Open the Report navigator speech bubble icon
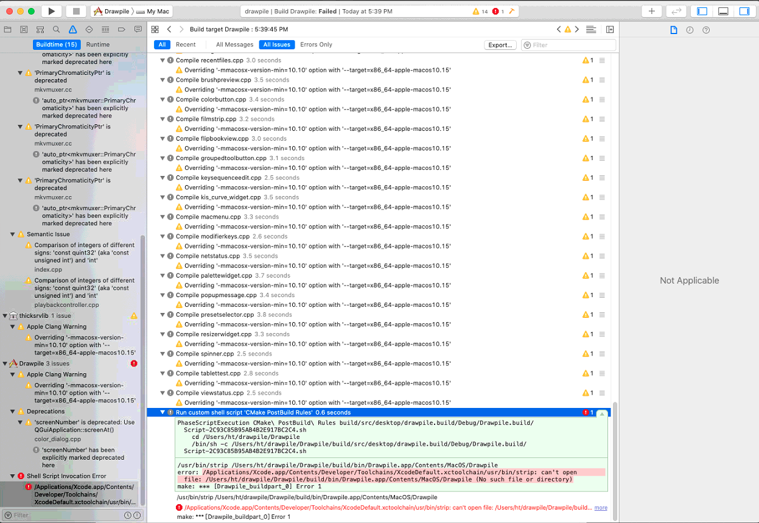The width and height of the screenshot is (759, 523). tap(138, 29)
